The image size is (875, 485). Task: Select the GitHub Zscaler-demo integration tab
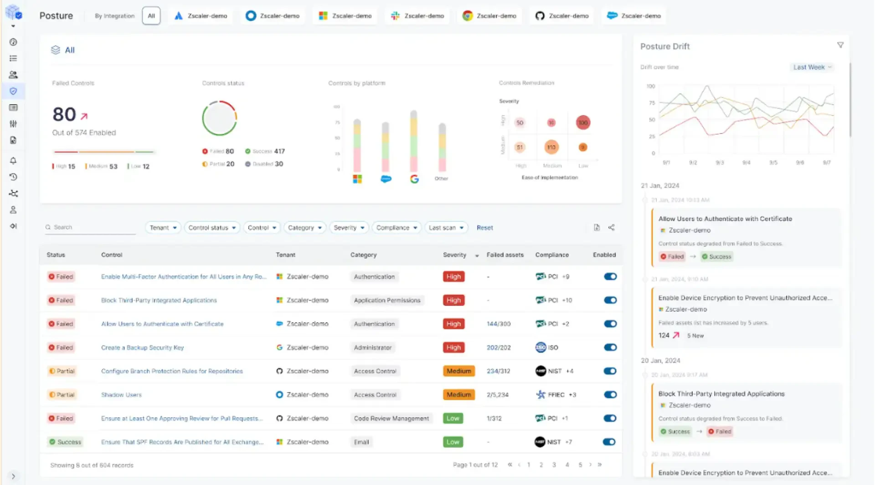pyautogui.click(x=562, y=16)
